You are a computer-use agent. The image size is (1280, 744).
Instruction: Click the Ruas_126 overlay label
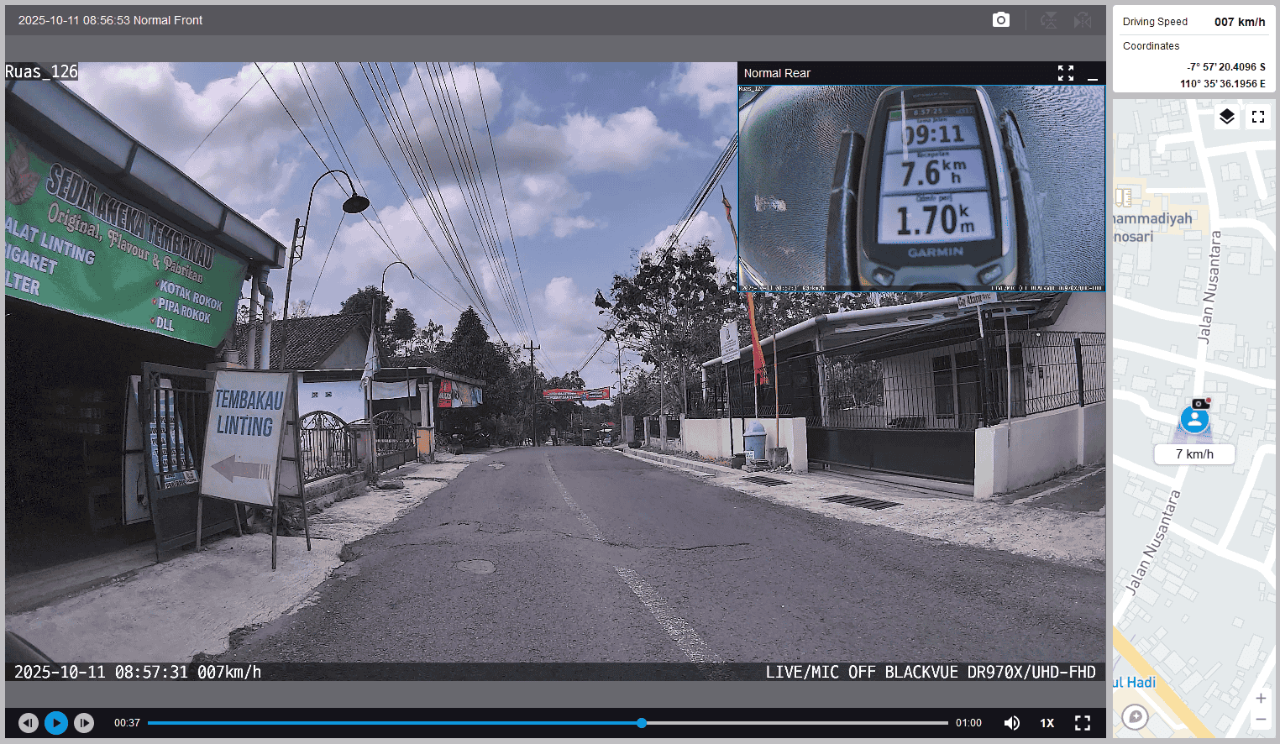pos(41,71)
